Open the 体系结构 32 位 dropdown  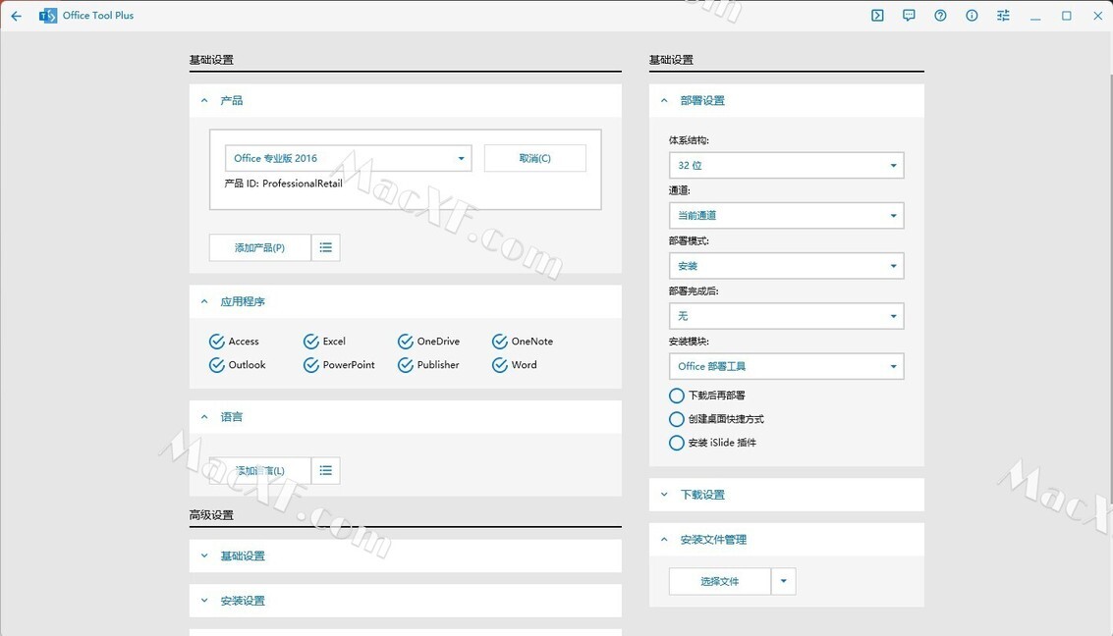tap(787, 165)
